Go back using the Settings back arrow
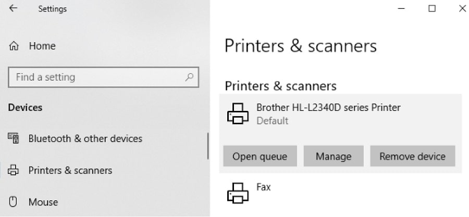This screenshot has height=217, width=469. (13, 8)
